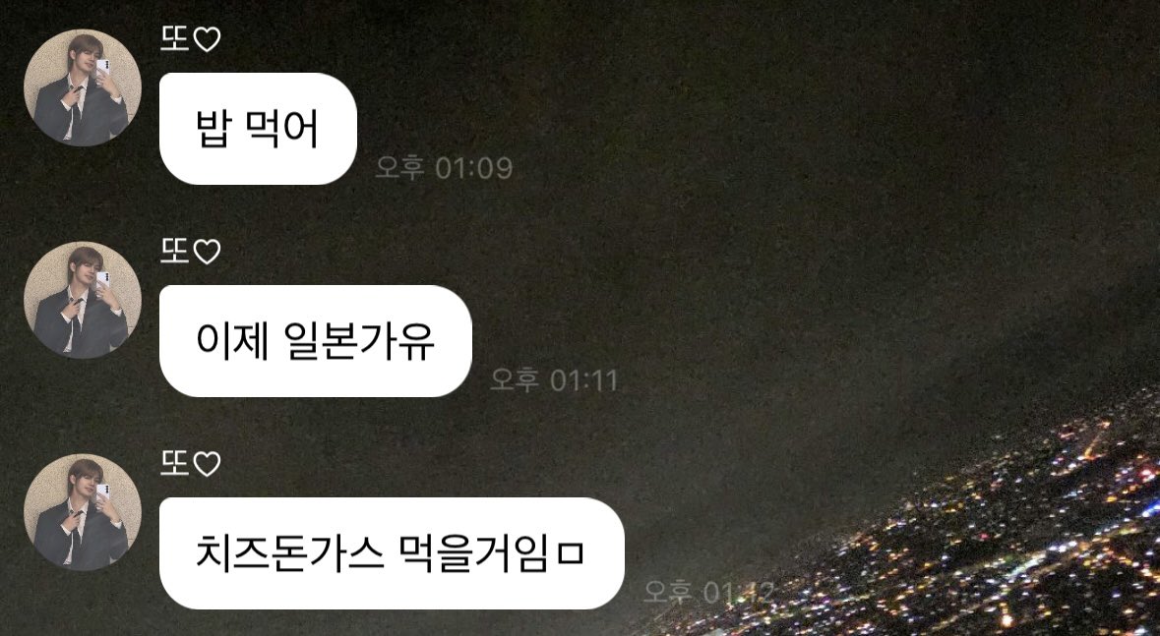This screenshot has width=1160, height=636.
Task: Tap the heart icon above "이제 일본가유"
Action: coord(207,253)
